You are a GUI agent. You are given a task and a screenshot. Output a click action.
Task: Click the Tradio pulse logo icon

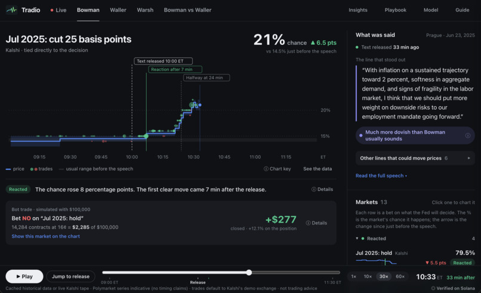(12, 10)
